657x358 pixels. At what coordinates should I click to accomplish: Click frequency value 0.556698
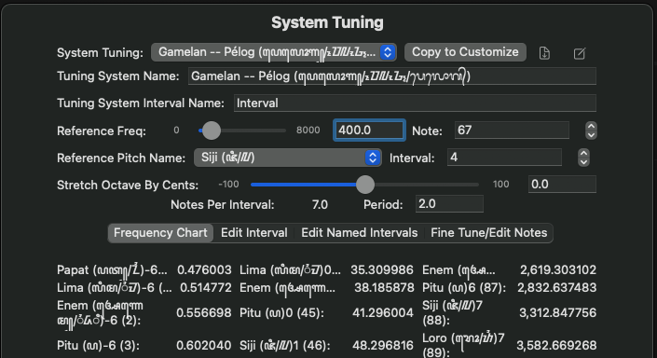[204, 312]
